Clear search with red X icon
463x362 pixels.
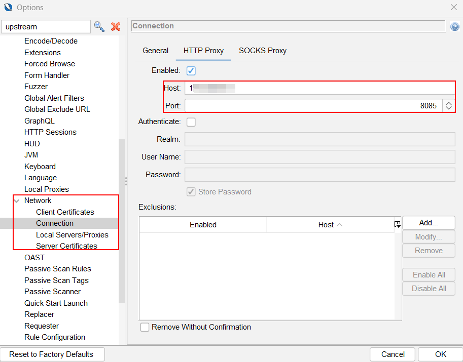(x=116, y=26)
